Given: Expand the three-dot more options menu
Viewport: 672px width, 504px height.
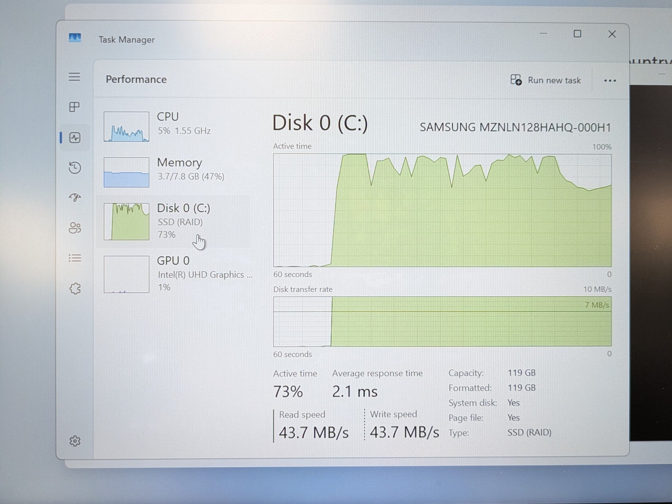Looking at the screenshot, I should coord(609,81).
